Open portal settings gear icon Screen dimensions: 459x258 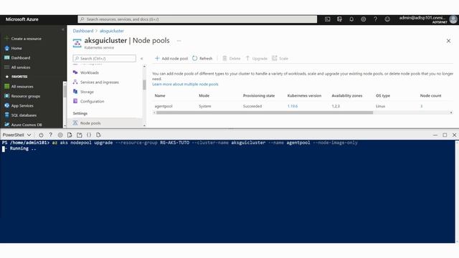(364, 19)
